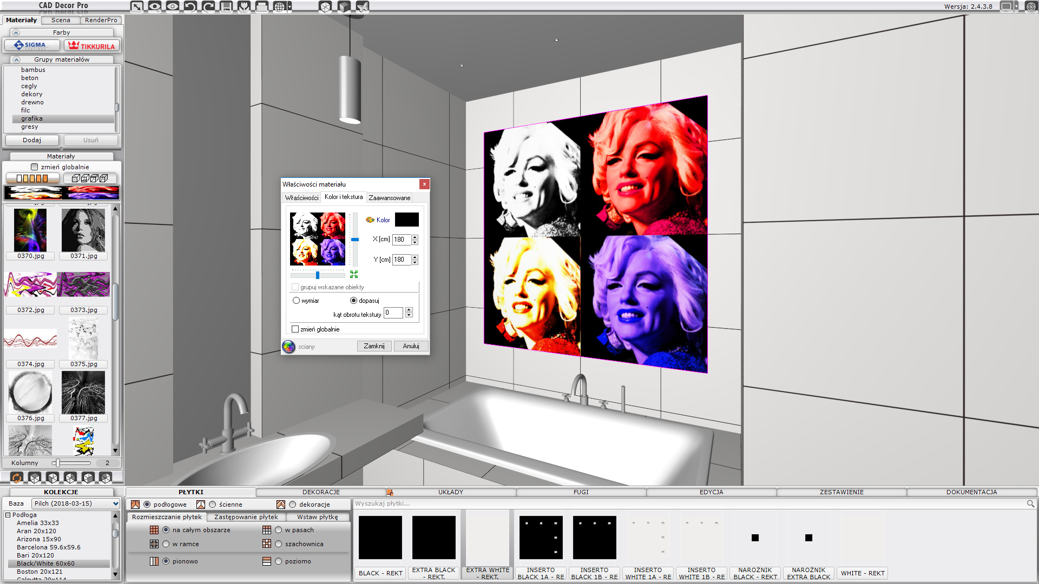Click the Dodaj button

pos(32,140)
